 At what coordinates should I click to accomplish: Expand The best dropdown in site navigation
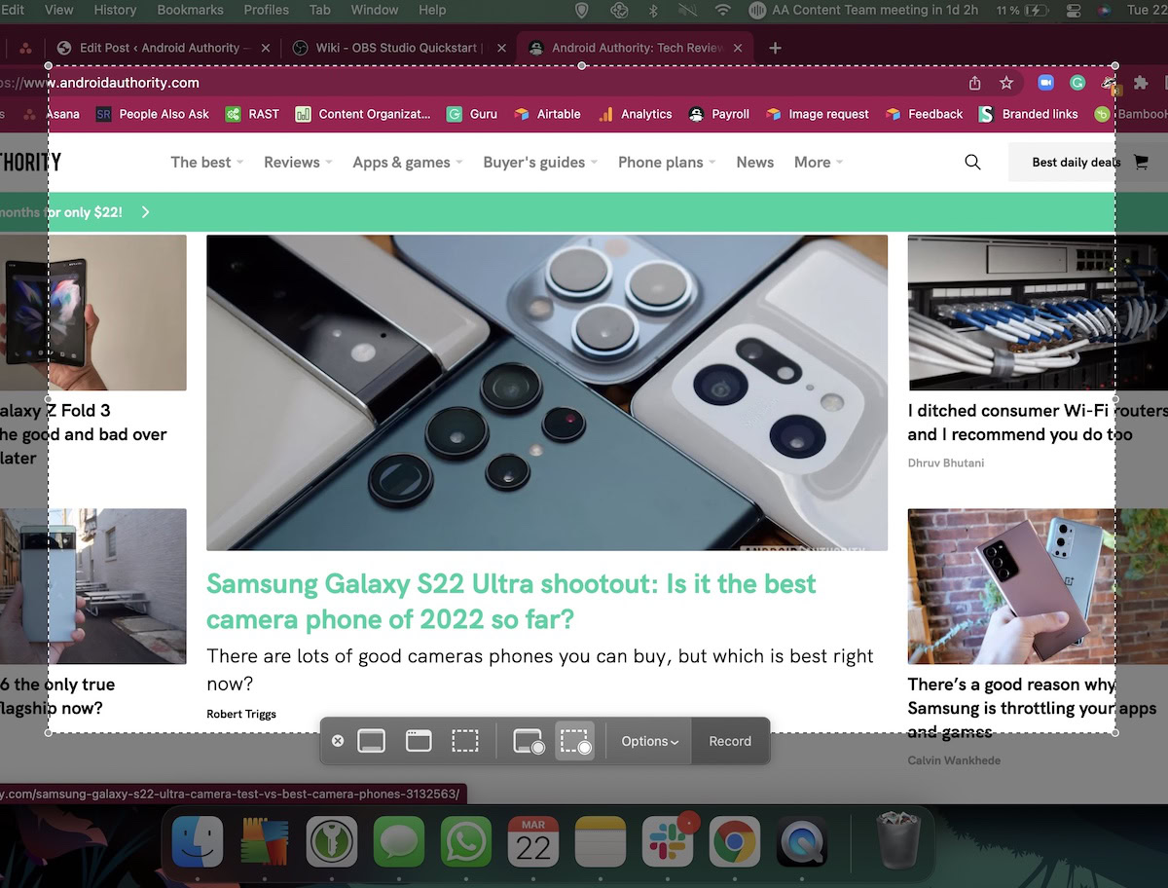pyautogui.click(x=207, y=163)
